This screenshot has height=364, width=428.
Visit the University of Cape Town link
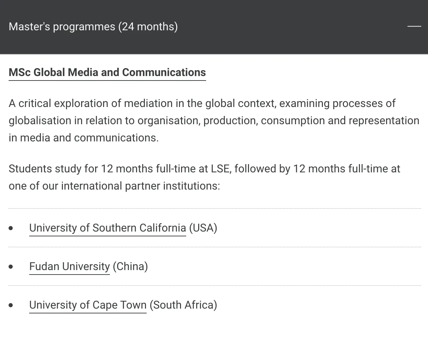(88, 305)
